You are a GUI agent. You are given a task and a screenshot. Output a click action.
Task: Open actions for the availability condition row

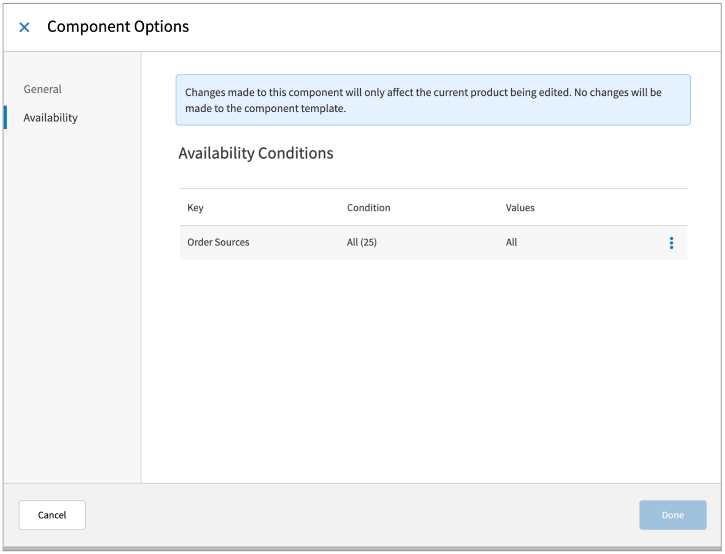tap(671, 243)
